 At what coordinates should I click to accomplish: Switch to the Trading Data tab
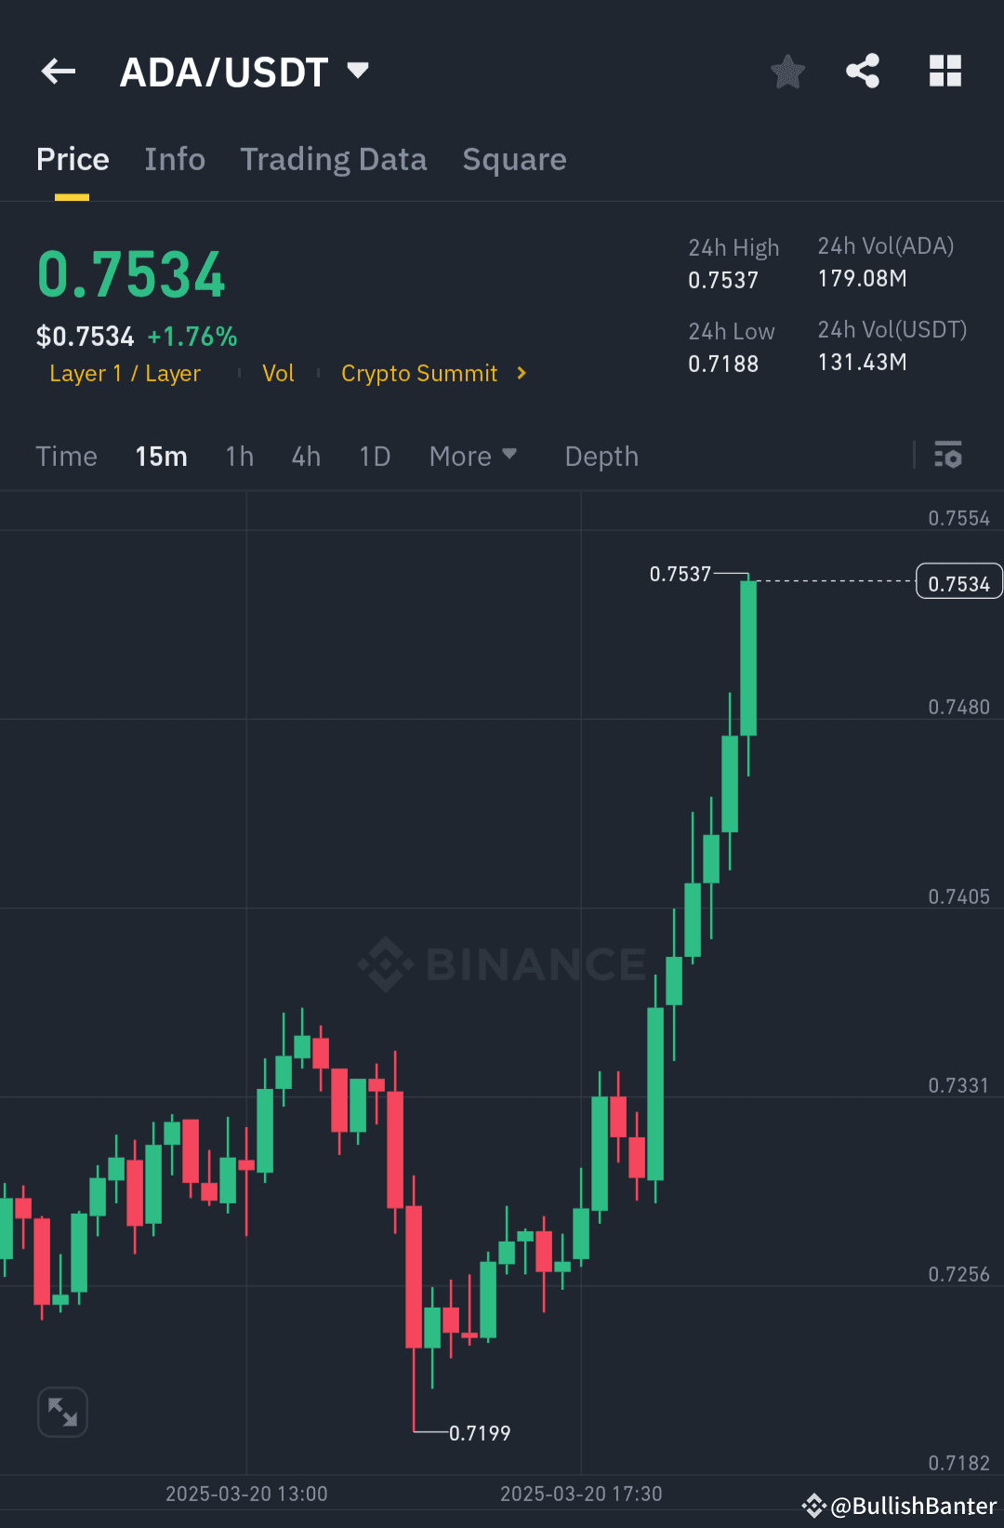pos(333,159)
